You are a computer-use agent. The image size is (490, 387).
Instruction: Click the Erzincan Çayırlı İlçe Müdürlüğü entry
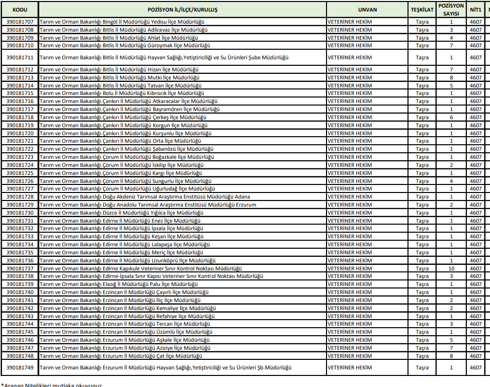pyautogui.click(x=124, y=293)
